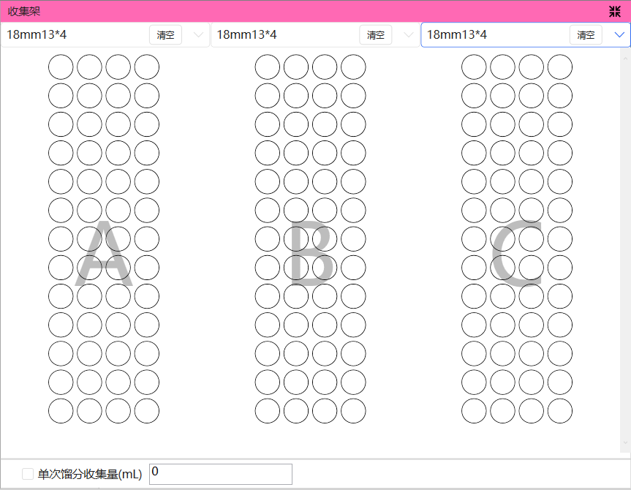Open the rack C type dropdown arrow
The width and height of the screenshot is (631, 490).
coord(619,35)
